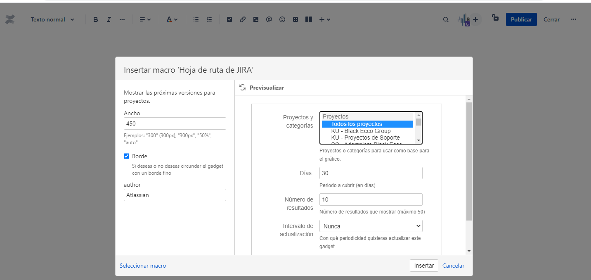Invite a collaborator with the plus icon
591x280 pixels.
[x=475, y=19]
